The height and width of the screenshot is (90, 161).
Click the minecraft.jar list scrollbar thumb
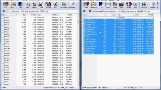[x=78, y=21]
